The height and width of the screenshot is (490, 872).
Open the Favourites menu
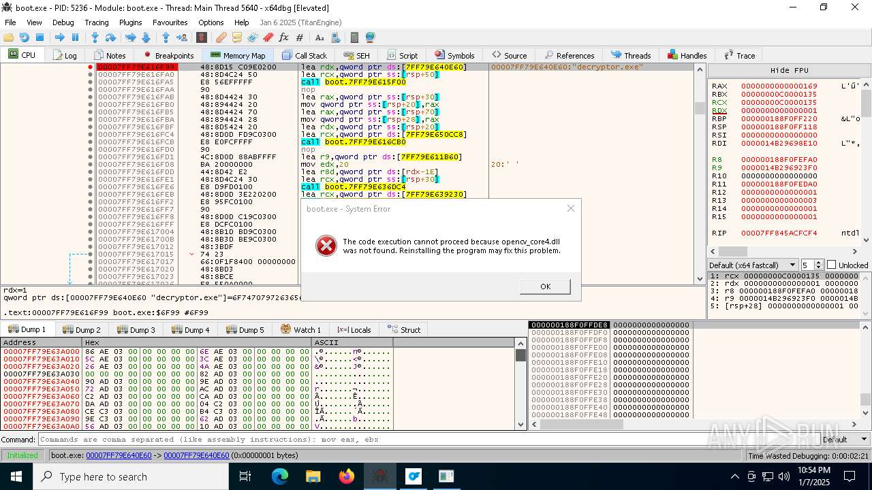pos(170,22)
